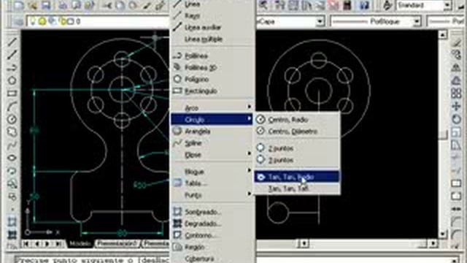Click the Rotate tool in right toolbar
Image resolution: width=467 pixels, height=263 pixels.
[456, 119]
